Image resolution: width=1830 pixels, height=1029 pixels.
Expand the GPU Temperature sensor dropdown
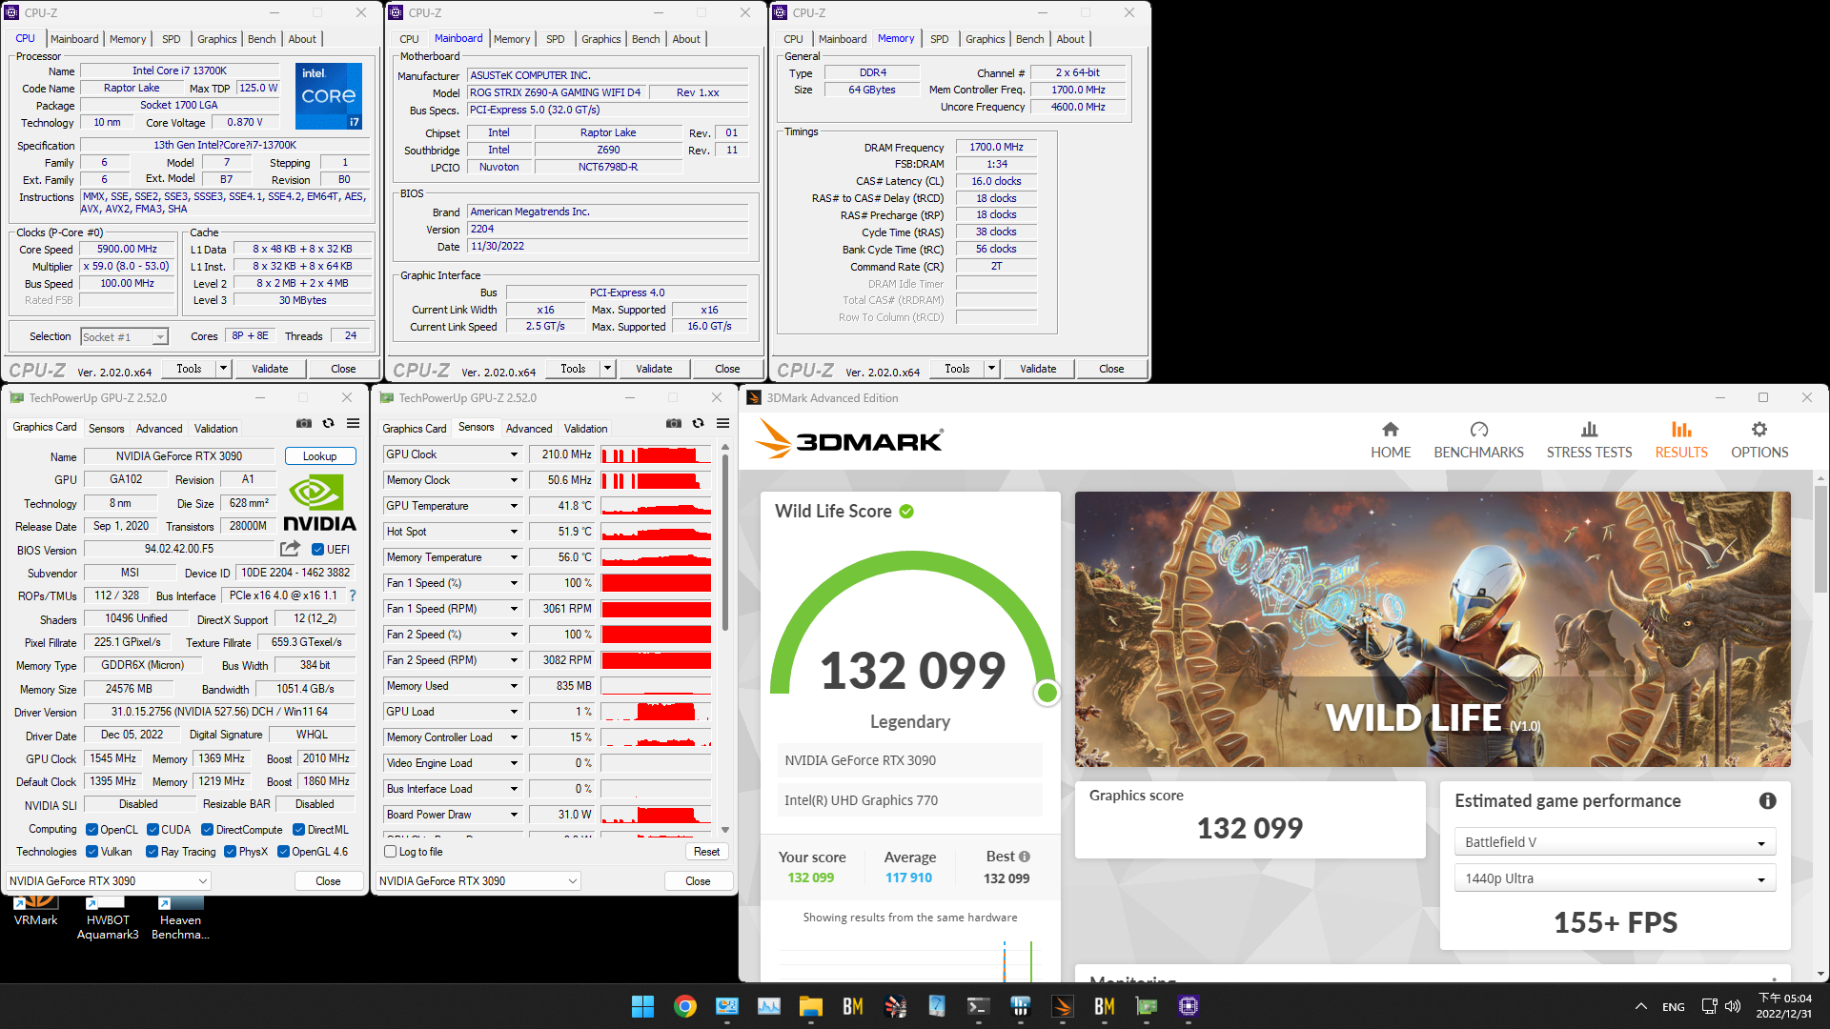tap(514, 506)
